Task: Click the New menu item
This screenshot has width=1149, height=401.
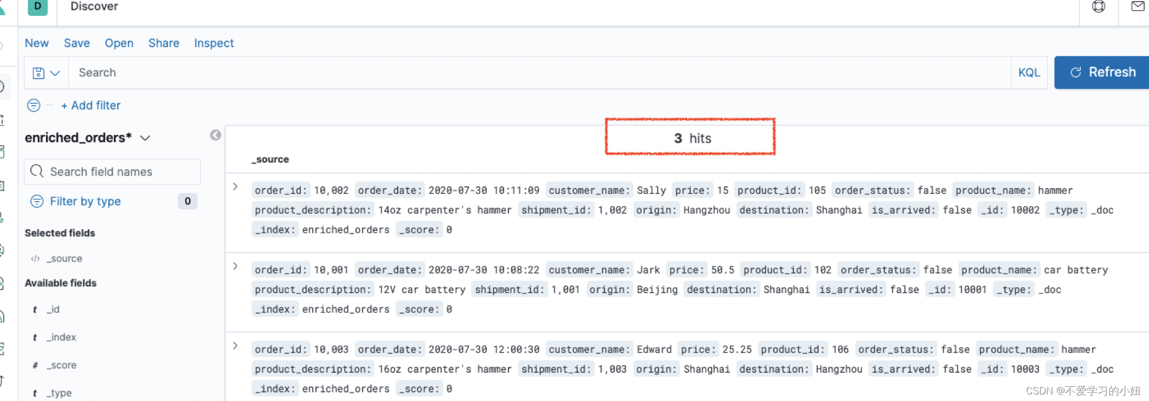Action: (36, 43)
